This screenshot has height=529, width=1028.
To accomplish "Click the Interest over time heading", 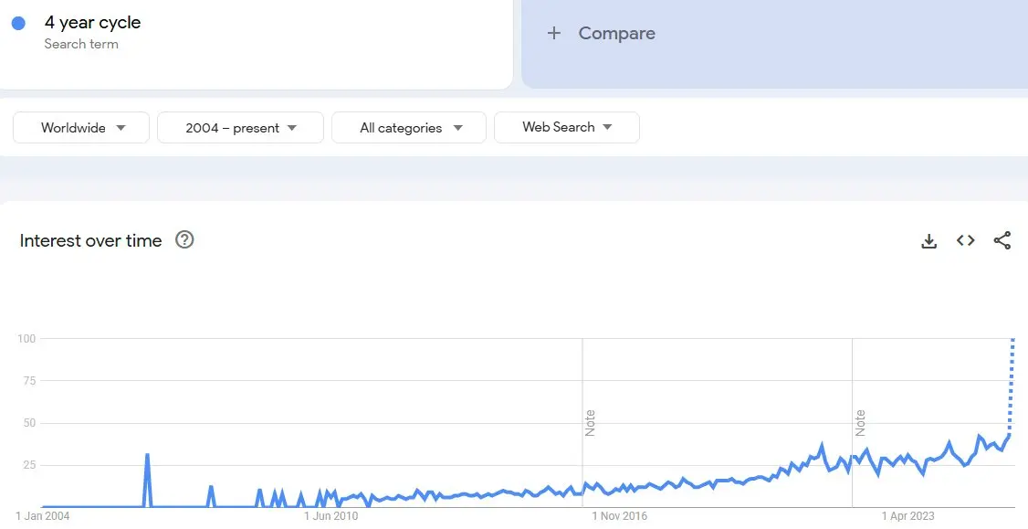I will pyautogui.click(x=90, y=240).
